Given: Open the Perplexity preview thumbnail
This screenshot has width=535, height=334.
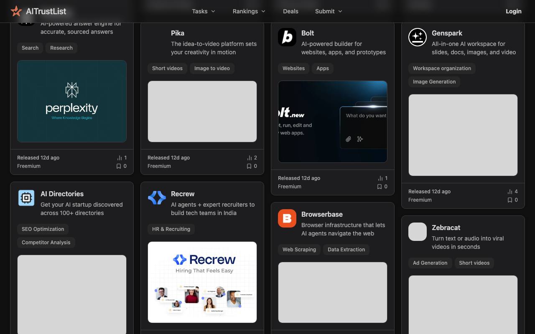Looking at the screenshot, I should point(72,101).
